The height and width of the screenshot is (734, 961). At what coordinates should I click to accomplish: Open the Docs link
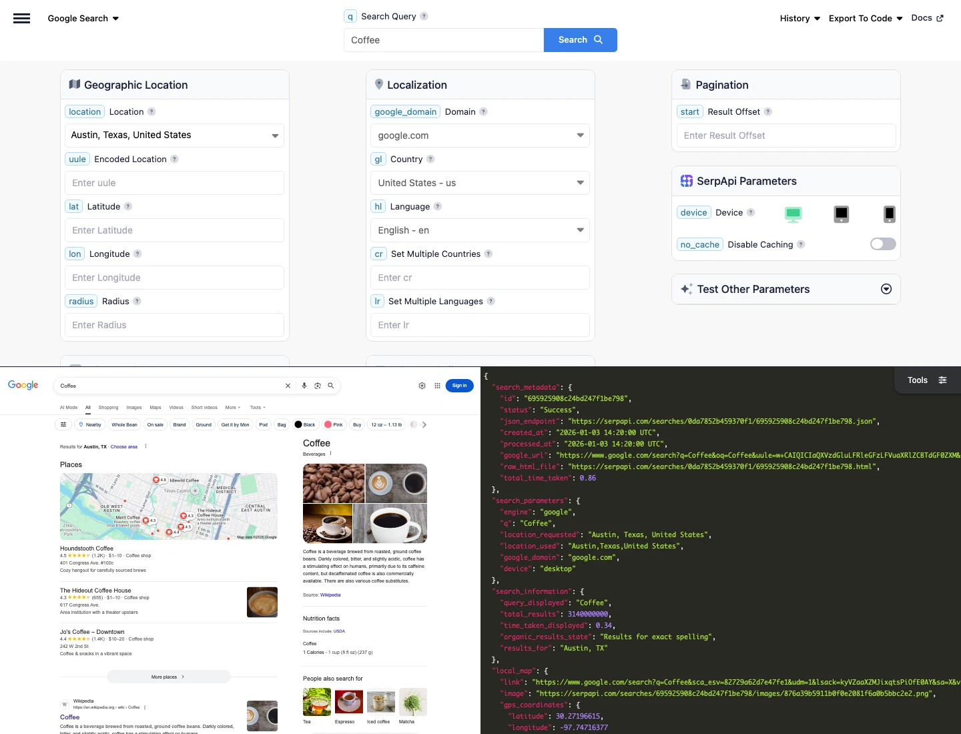pos(927,18)
